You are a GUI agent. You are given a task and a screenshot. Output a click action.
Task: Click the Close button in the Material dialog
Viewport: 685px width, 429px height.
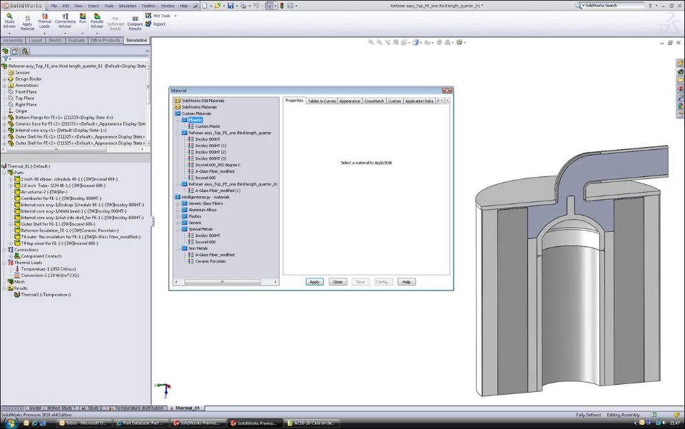[x=338, y=282]
